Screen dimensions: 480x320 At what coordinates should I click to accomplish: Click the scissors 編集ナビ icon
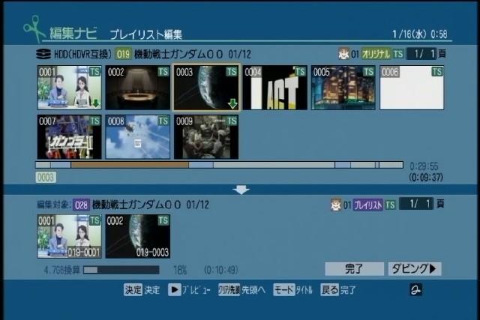pyautogui.click(x=34, y=28)
